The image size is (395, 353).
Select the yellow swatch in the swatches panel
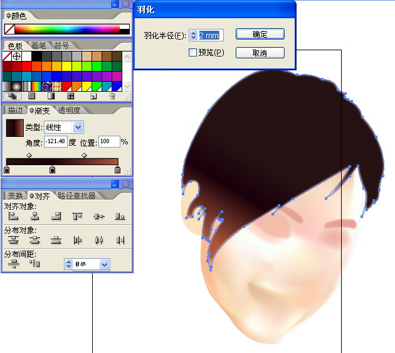[x=67, y=66]
